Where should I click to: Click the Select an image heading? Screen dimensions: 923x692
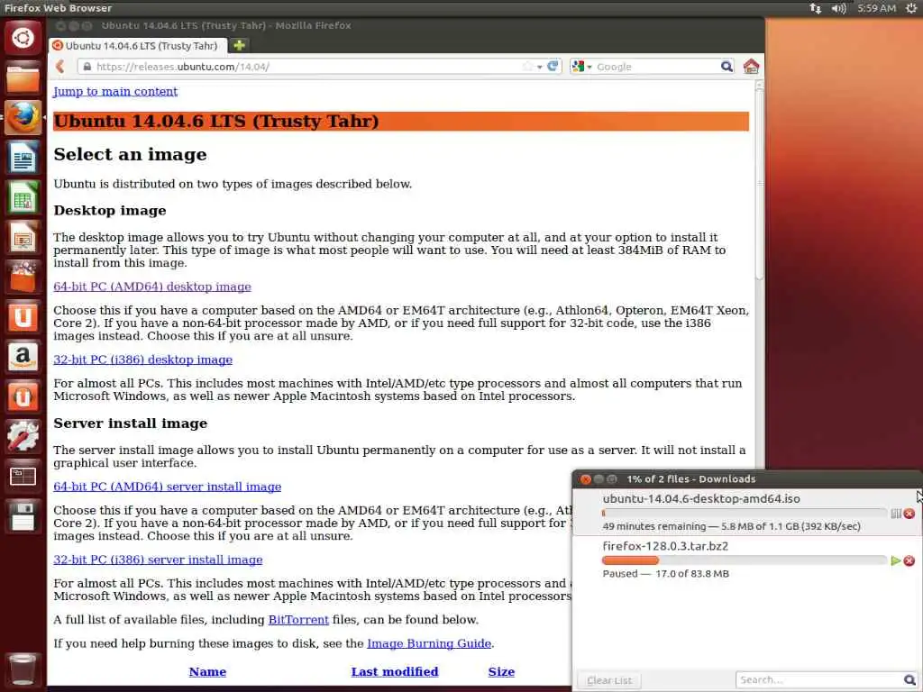(x=130, y=154)
